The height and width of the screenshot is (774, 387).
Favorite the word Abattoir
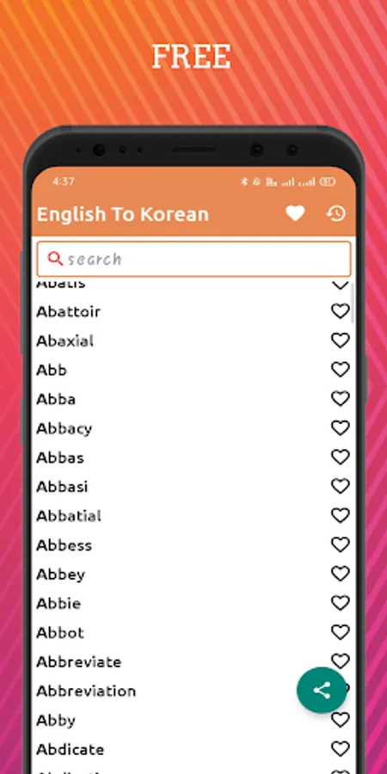coord(340,311)
